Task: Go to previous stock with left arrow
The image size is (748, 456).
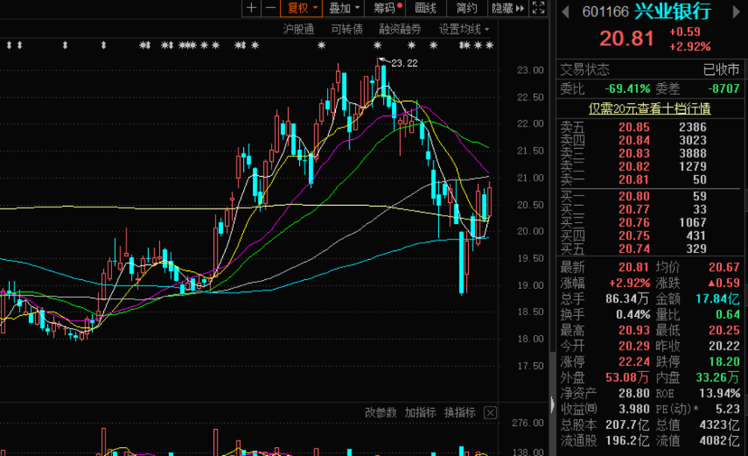Action: point(565,12)
